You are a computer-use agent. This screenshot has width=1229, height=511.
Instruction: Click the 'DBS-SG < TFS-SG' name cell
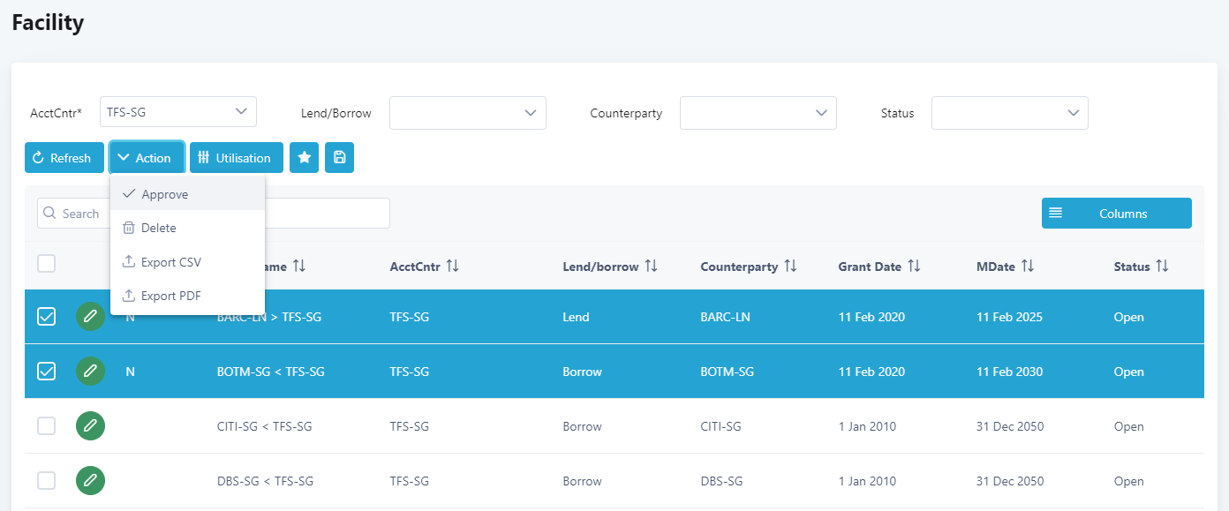click(265, 481)
